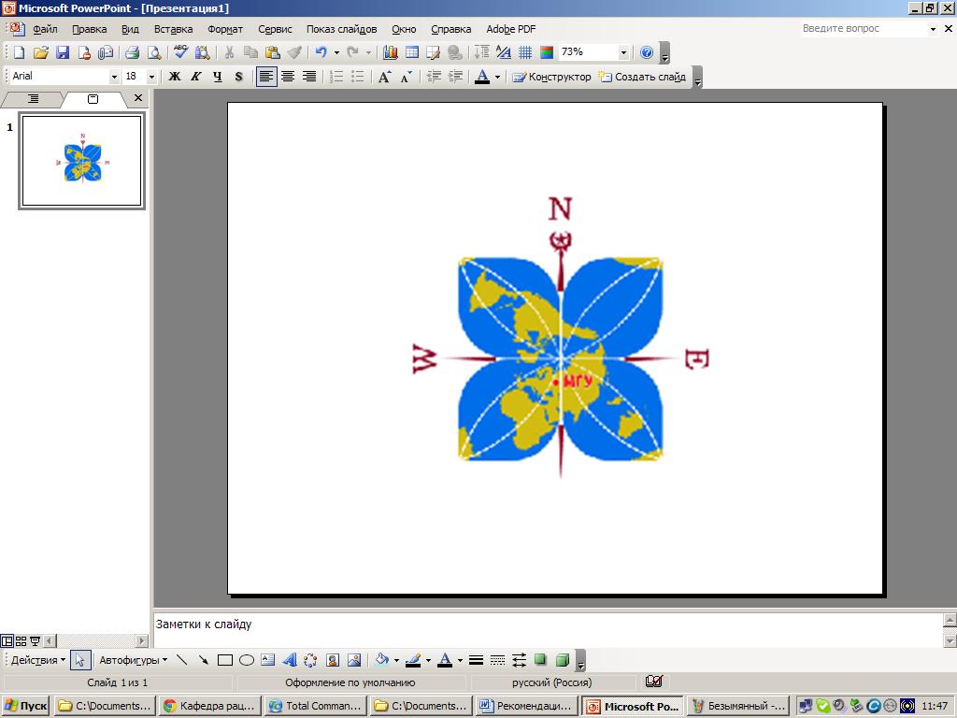Toggle text shadow (S)
Screen dimensions: 957x718
coord(238,77)
